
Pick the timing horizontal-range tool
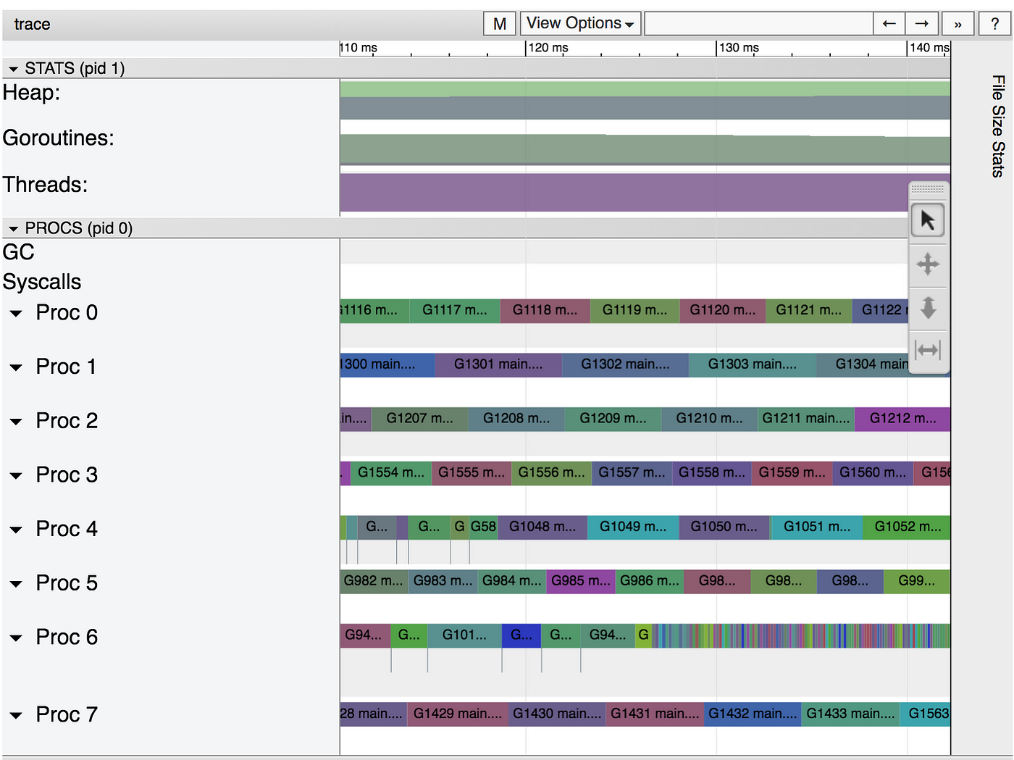click(928, 351)
